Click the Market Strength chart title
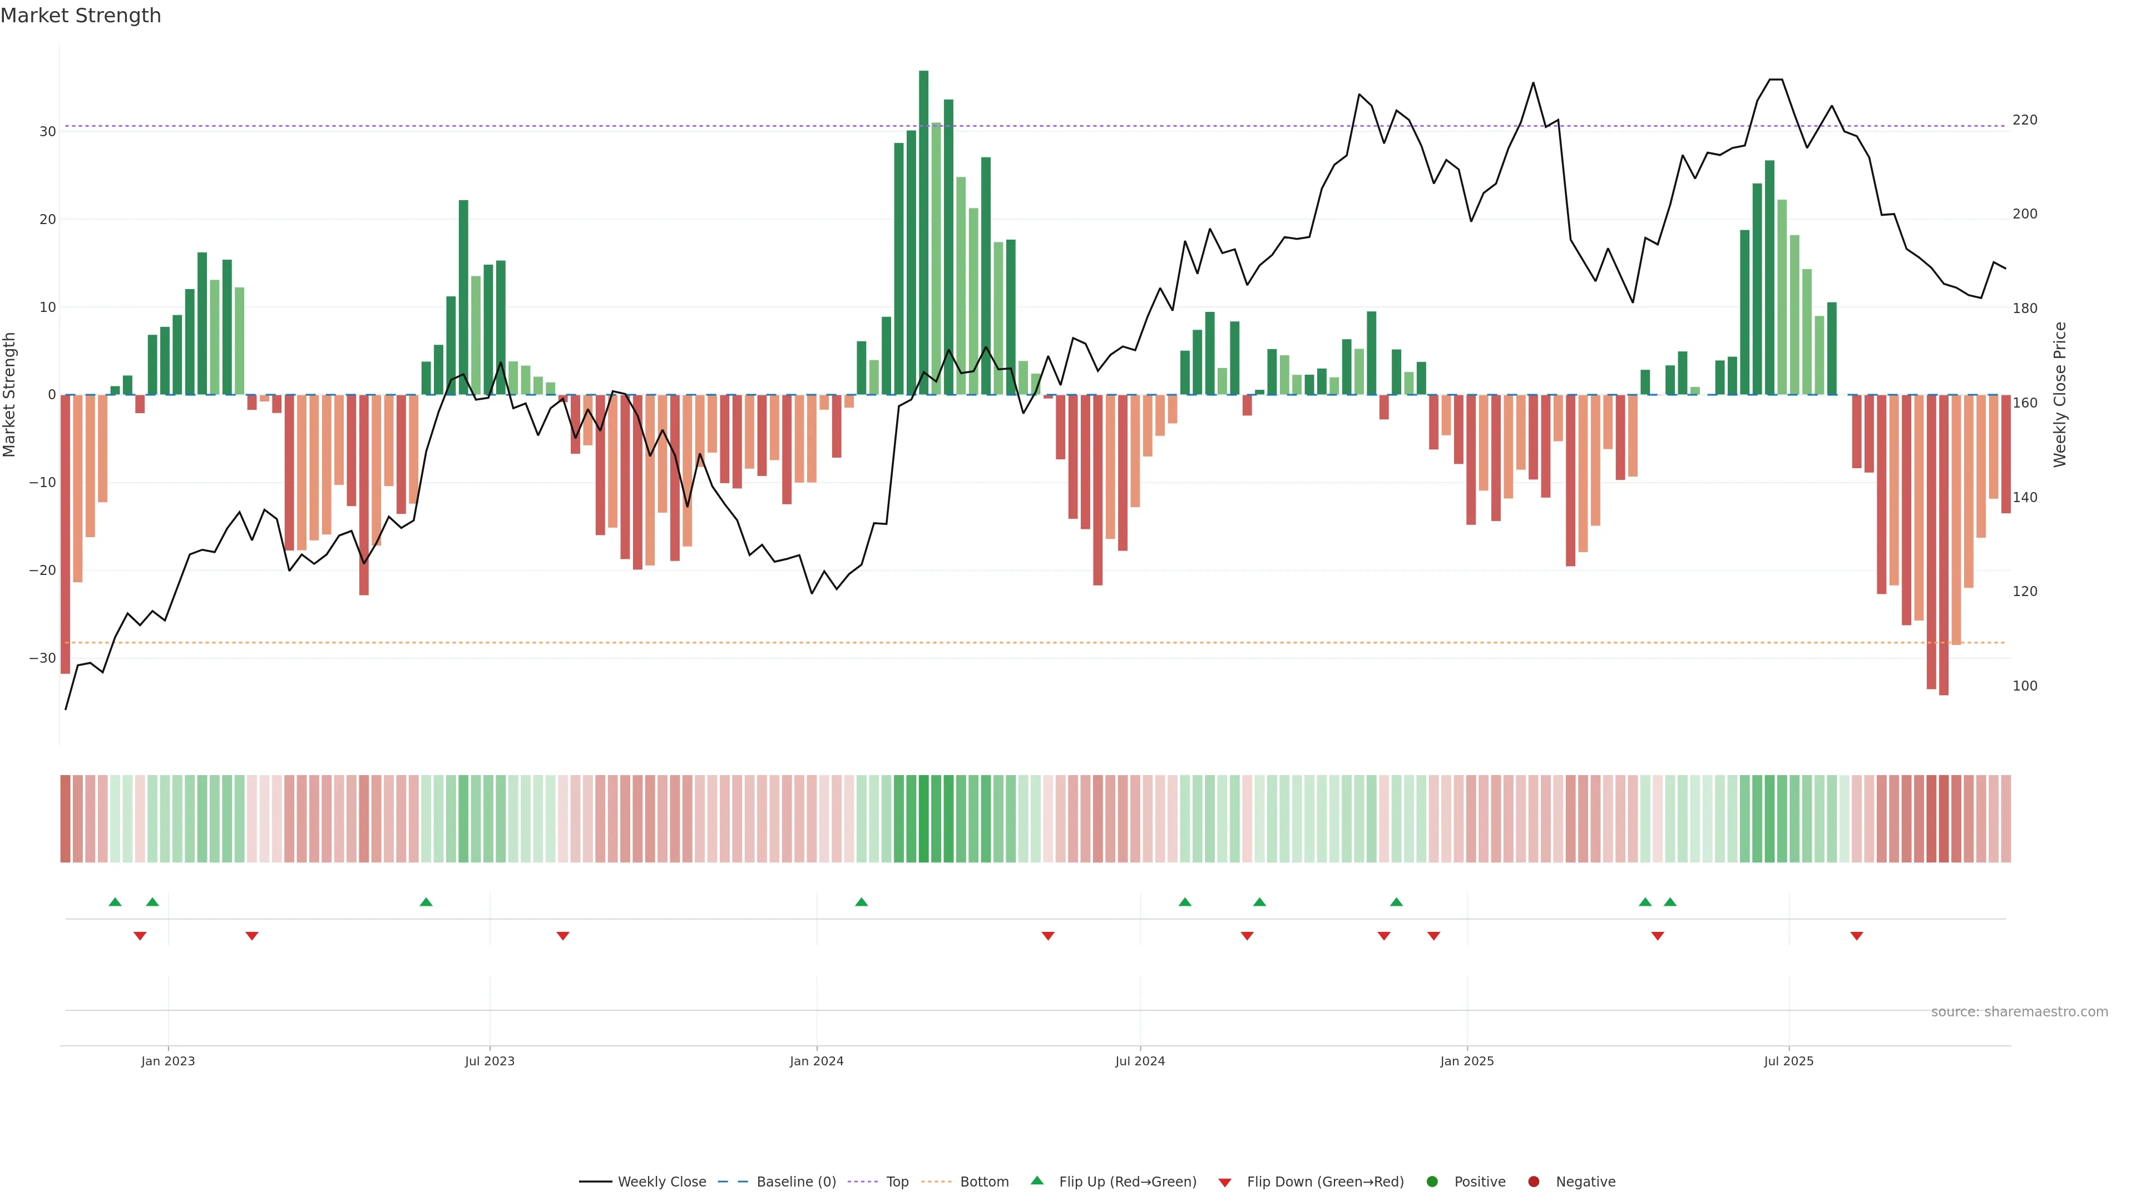 coord(81,16)
